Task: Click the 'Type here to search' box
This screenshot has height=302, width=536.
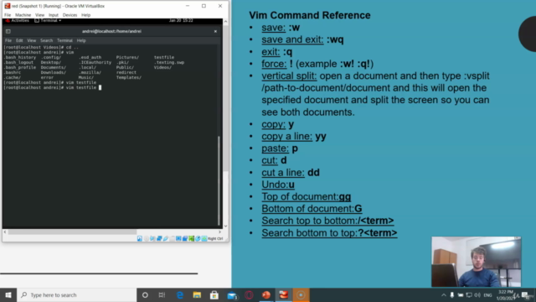Action: click(x=76, y=294)
